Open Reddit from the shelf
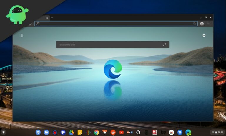Screen dimensions: 226x136 pos(113,132)
